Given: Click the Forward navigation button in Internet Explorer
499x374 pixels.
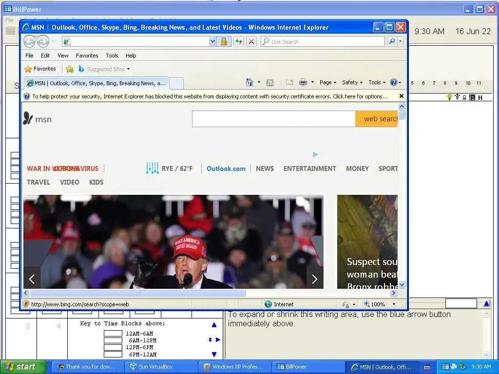Looking at the screenshot, I should point(43,41).
